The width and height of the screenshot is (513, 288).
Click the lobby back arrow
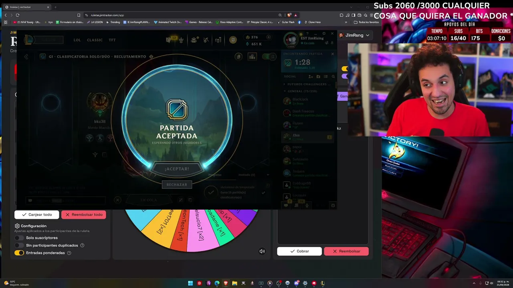26,57
